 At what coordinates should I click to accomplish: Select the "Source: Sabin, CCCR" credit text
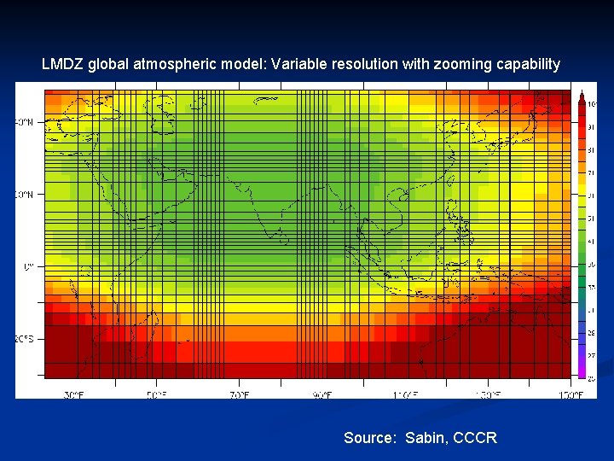pos(420,437)
